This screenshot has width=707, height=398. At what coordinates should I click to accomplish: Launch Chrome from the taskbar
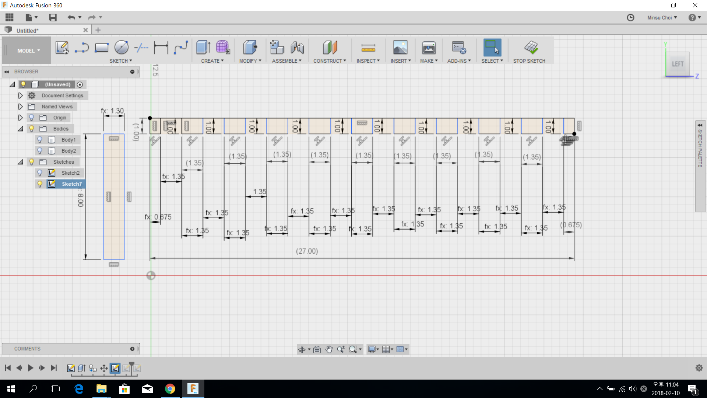click(170, 389)
